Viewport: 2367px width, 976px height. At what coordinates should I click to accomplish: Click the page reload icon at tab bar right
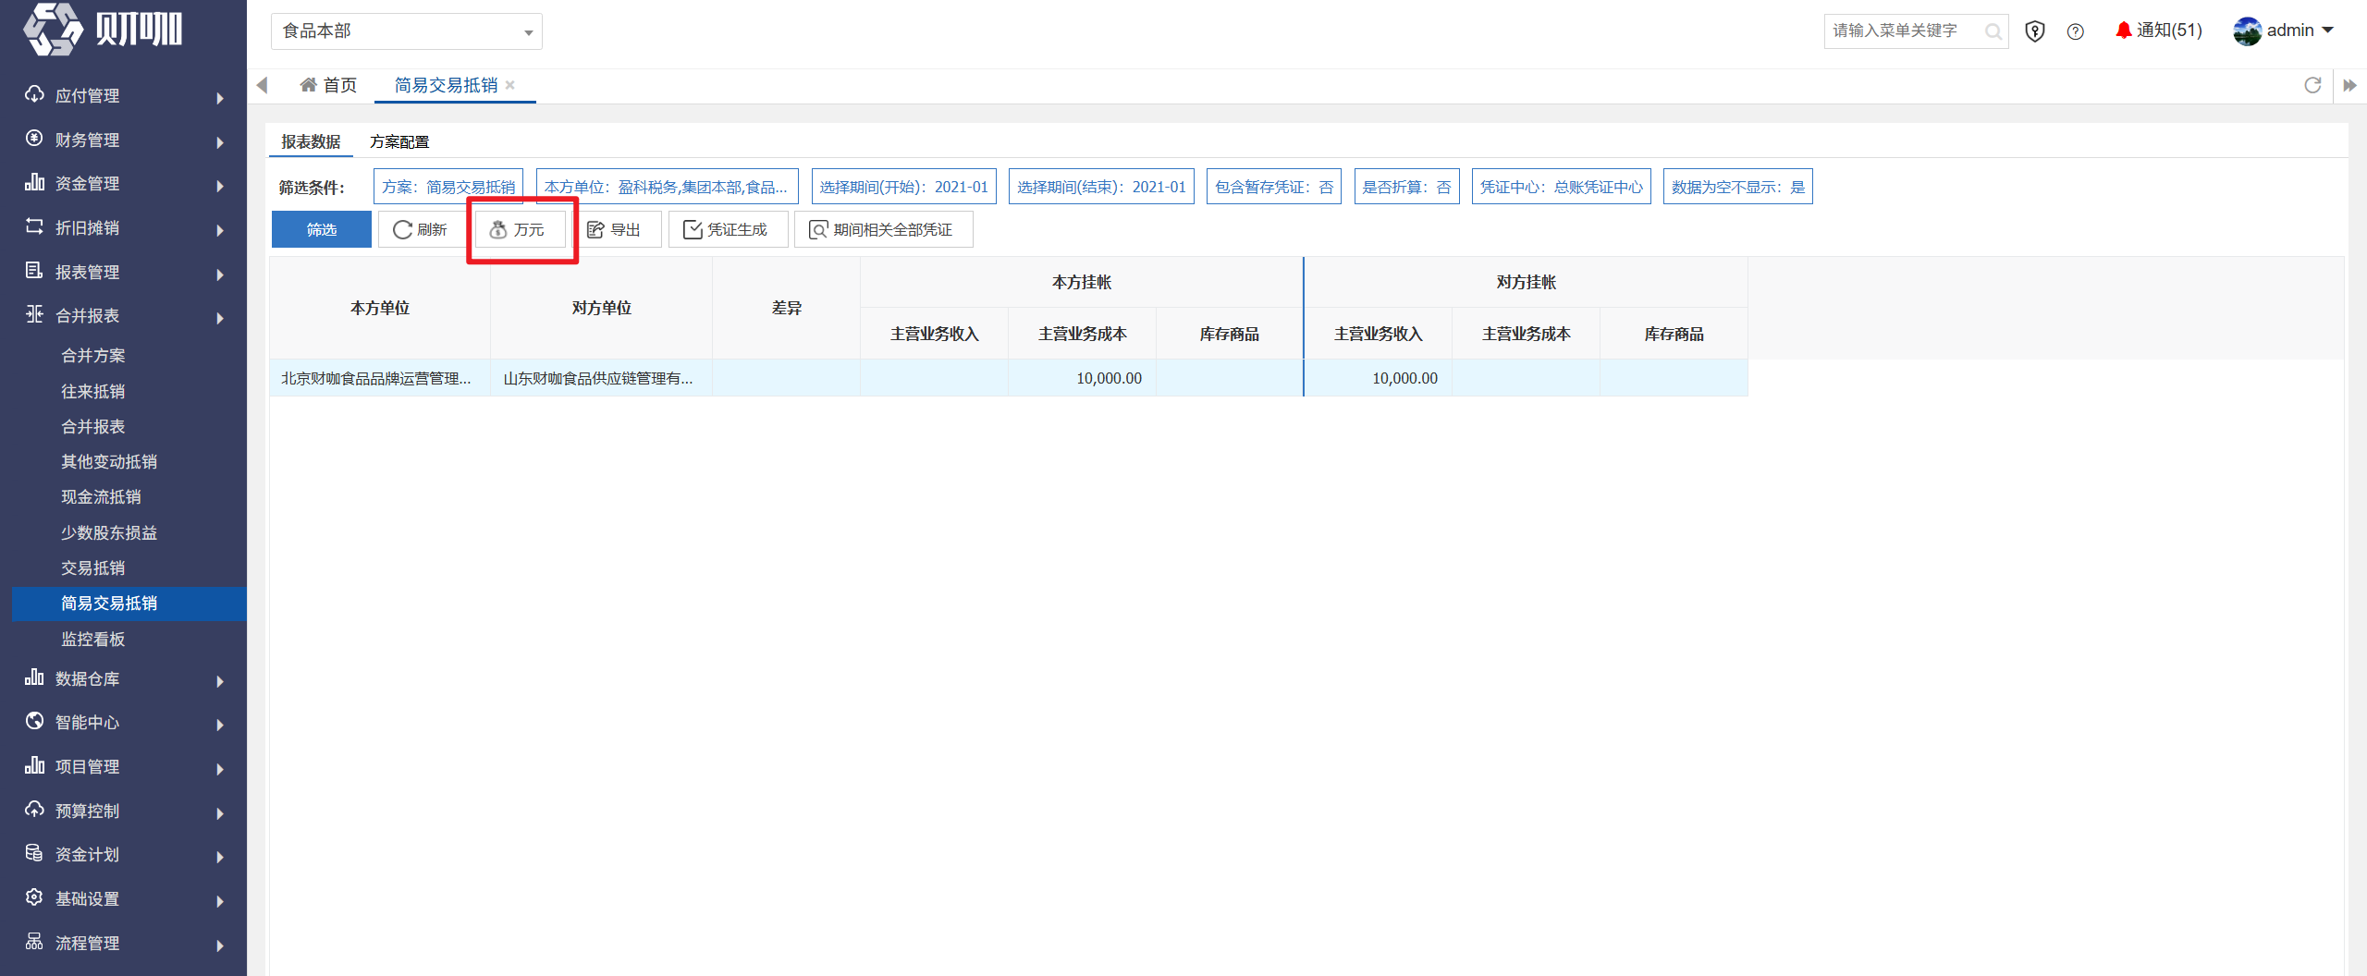tap(2312, 85)
